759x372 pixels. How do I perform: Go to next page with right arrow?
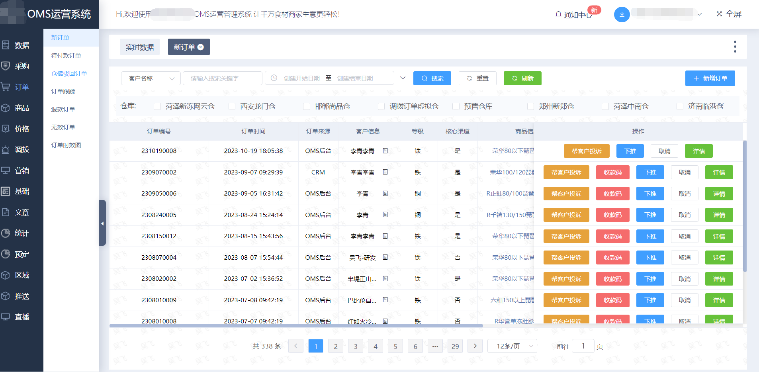[x=475, y=346]
